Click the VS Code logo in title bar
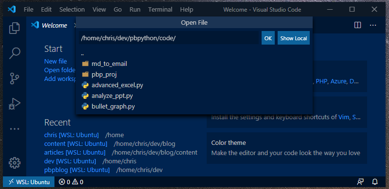Screen dimensions: 389x189 [x=12, y=9]
